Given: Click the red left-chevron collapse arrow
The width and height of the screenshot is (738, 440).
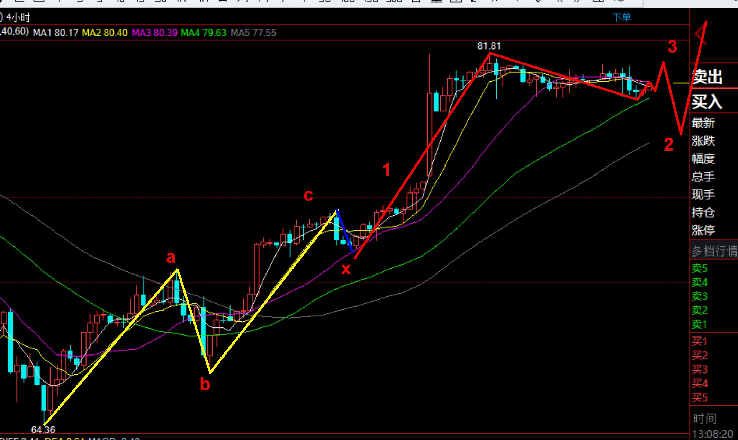Looking at the screenshot, I should (700, 34).
